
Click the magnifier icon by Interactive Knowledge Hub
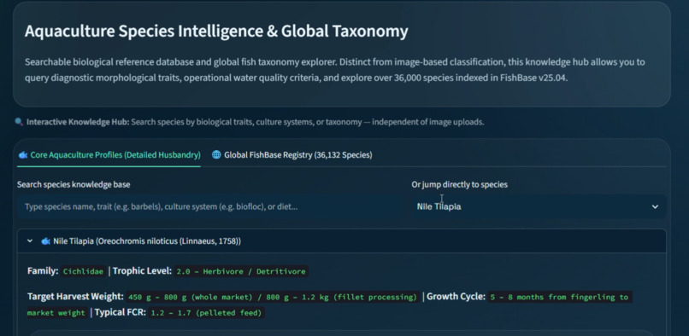tap(19, 122)
